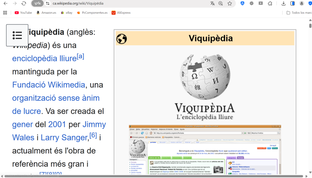Open the YouTube bookmark
This screenshot has height=178, width=312.
click(23, 12)
